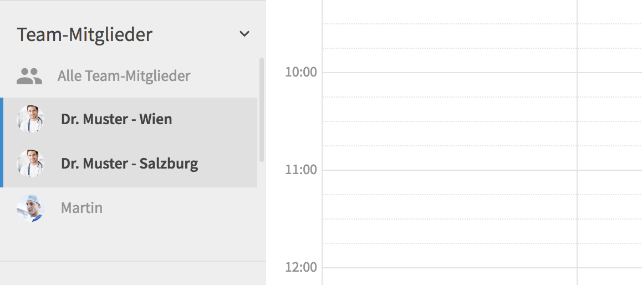Select Alle Team-Mitglieder filter
The width and height of the screenshot is (642, 285).
[x=124, y=76]
